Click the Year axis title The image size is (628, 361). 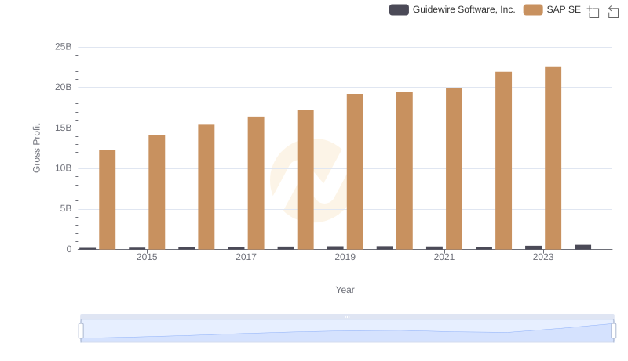coord(345,290)
